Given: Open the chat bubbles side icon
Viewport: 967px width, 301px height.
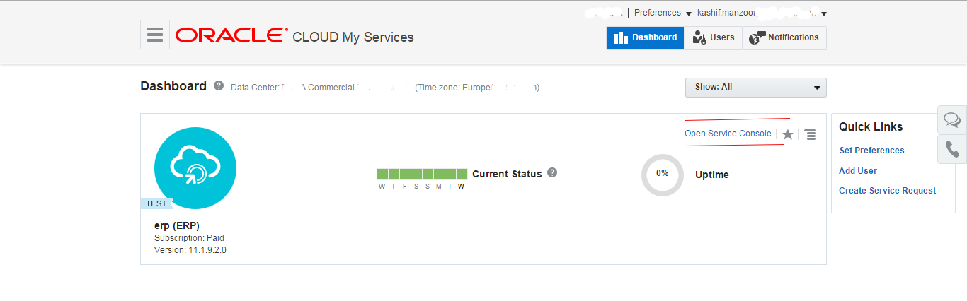Looking at the screenshot, I should point(952,119).
